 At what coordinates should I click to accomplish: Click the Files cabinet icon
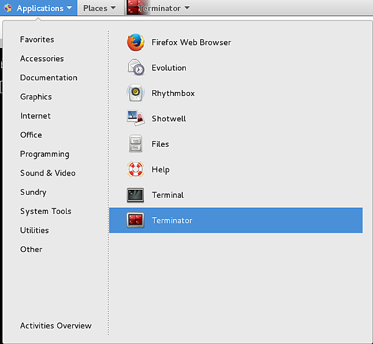point(136,144)
